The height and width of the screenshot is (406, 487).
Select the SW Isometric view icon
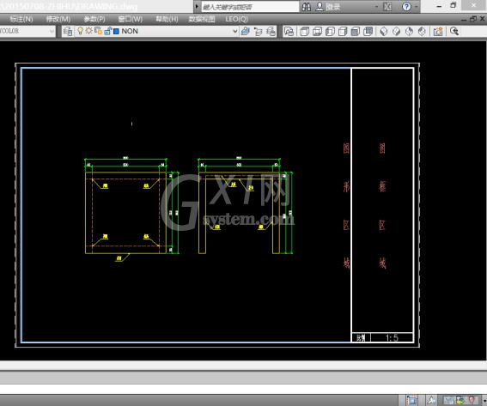[x=384, y=32]
